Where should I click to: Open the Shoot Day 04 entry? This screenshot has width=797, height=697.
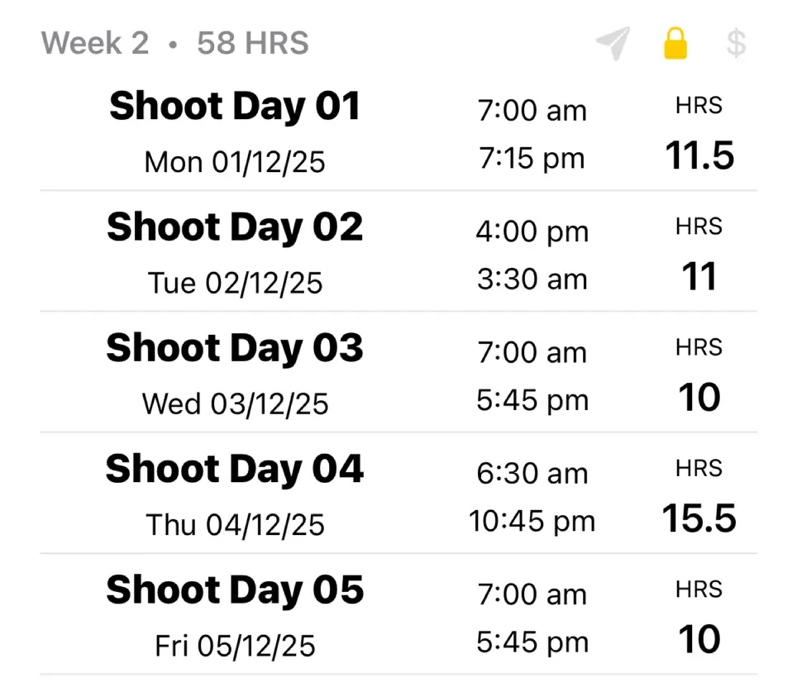click(235, 469)
